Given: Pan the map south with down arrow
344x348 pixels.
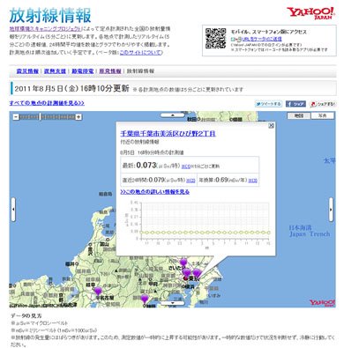Looking at the screenshot, I should [173, 303].
